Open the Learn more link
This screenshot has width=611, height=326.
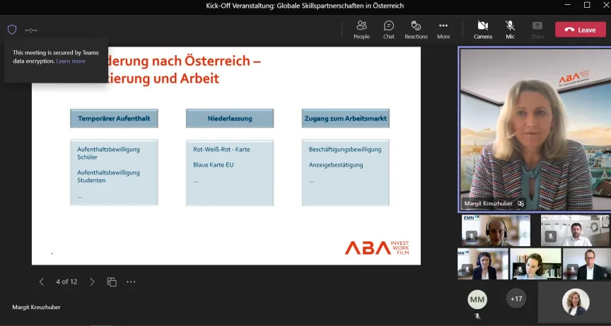71,61
